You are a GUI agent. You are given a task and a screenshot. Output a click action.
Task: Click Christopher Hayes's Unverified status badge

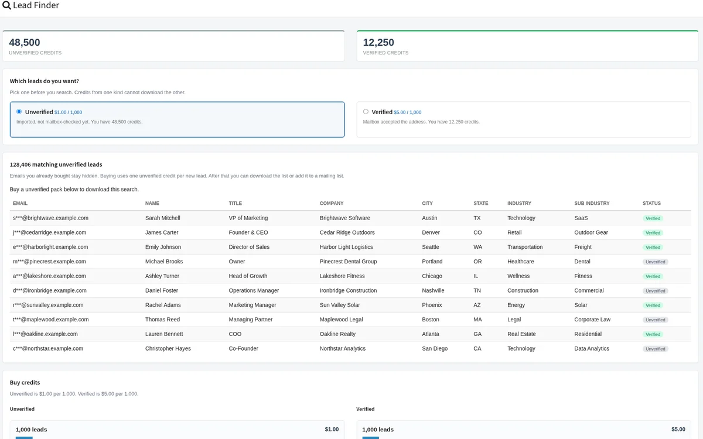(656, 349)
